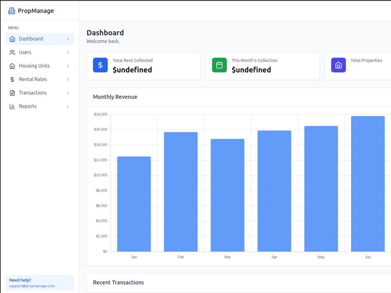Navigate to Transactions
This screenshot has height=293, width=391.
coord(39,93)
